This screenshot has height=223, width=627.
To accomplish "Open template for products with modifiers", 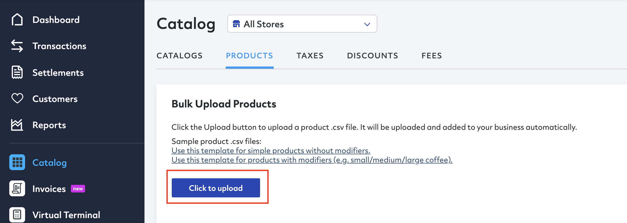I will 312,160.
